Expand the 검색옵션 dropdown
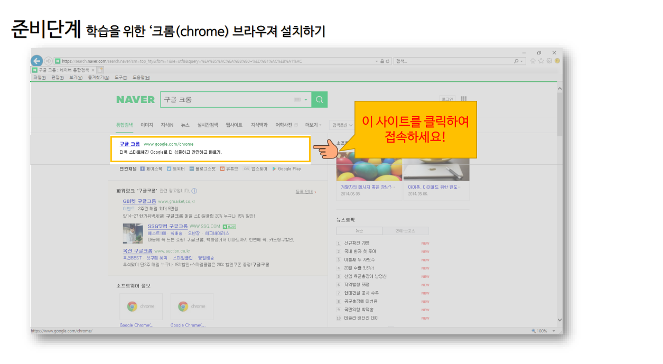The width and height of the screenshot is (663, 364). [342, 125]
